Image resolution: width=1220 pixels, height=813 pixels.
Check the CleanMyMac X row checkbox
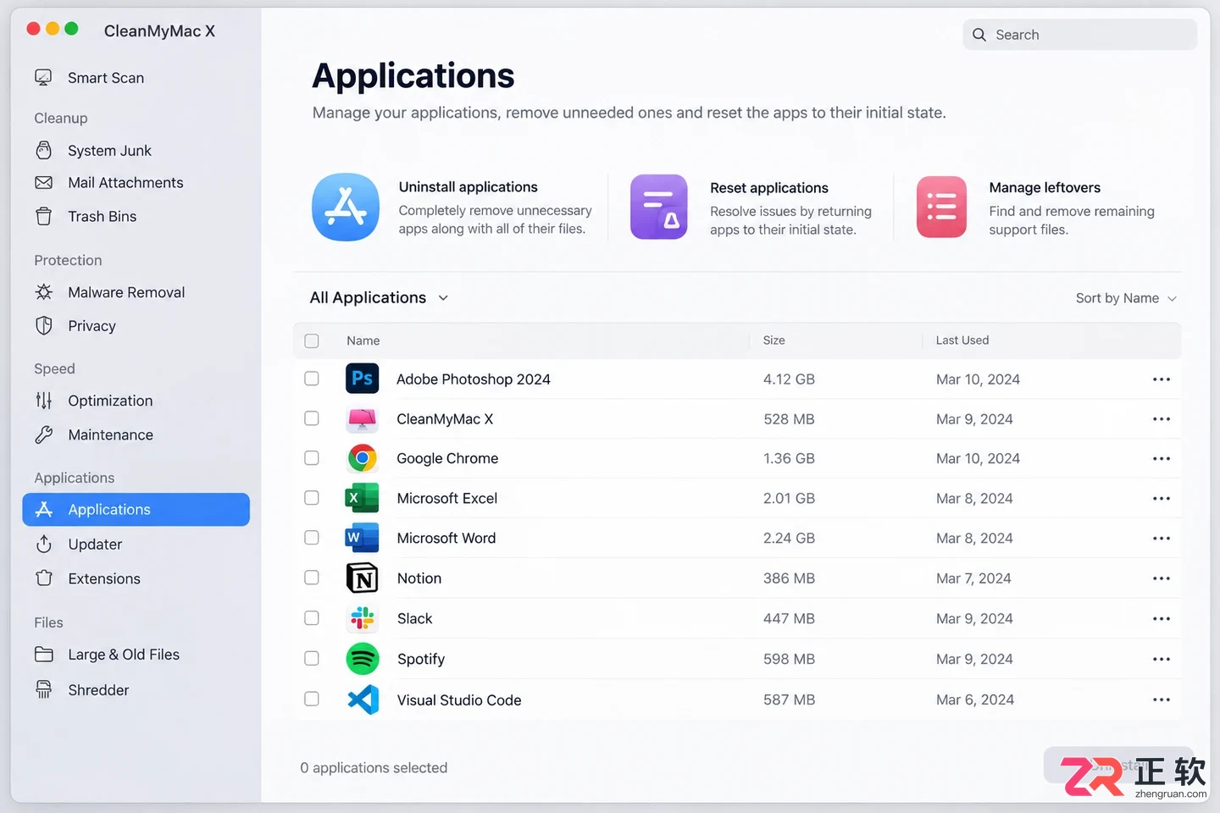312,418
